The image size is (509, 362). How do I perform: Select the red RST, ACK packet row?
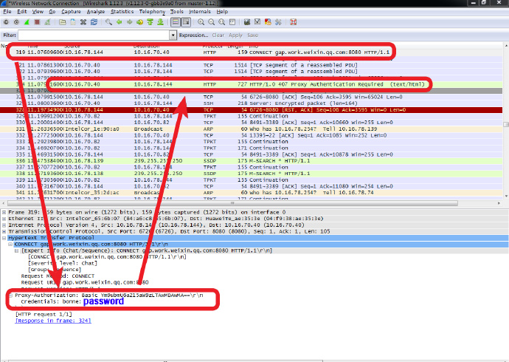(252, 110)
